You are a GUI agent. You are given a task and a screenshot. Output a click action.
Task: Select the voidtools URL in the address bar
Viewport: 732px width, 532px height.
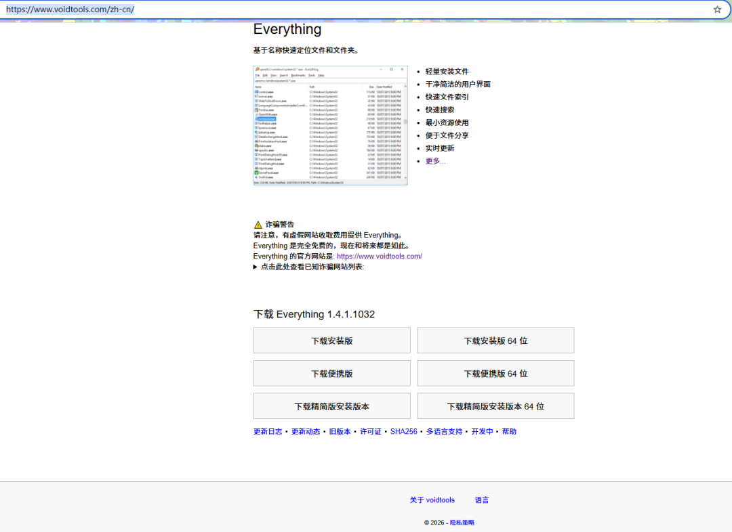pyautogui.click(x=70, y=9)
